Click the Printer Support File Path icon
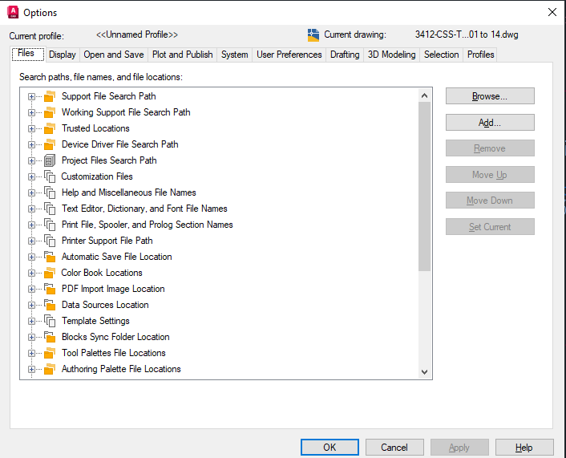This screenshot has width=566, height=458. [x=50, y=241]
